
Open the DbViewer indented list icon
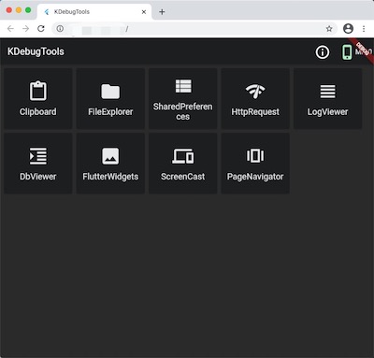(x=38, y=156)
